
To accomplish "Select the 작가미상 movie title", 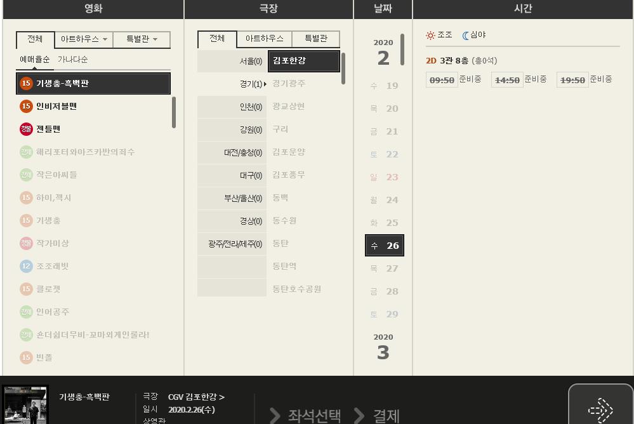I will coord(53,243).
